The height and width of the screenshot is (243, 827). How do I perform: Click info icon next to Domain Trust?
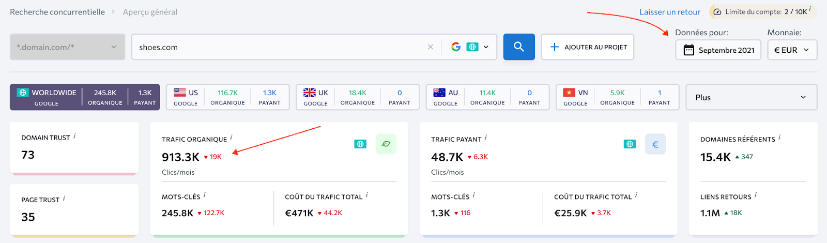pos(74,136)
